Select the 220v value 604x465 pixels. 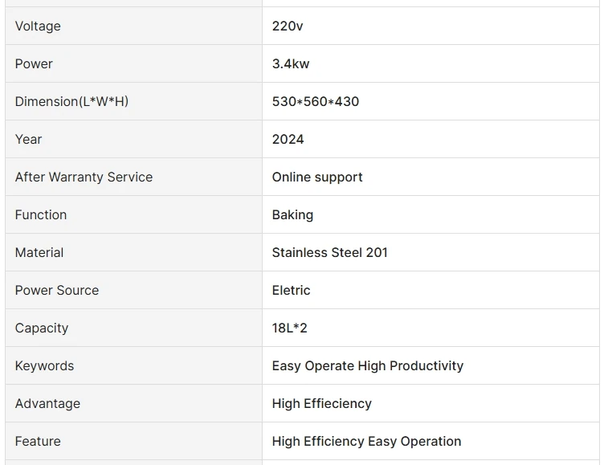point(288,27)
